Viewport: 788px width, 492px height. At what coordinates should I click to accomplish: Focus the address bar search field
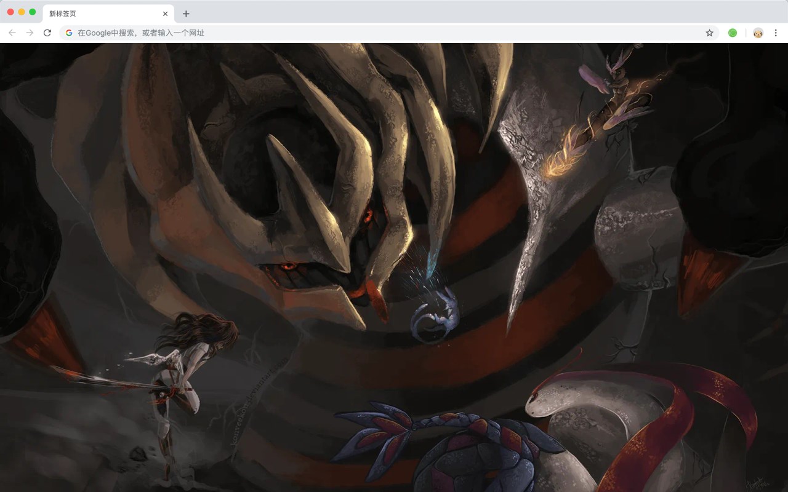[389, 33]
